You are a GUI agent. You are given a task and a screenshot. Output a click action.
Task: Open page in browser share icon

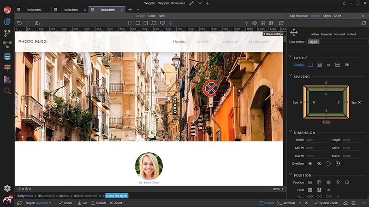(263, 23)
